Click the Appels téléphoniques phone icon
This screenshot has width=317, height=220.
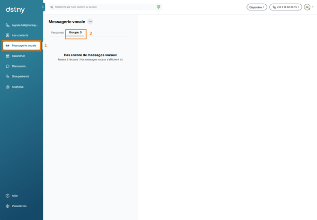tap(8, 25)
